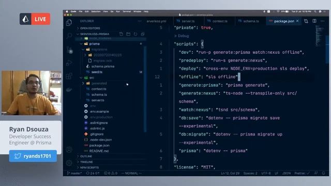The height and width of the screenshot is (186, 331).
Task: Click the LF end-of-line status item
Action: 276,174
